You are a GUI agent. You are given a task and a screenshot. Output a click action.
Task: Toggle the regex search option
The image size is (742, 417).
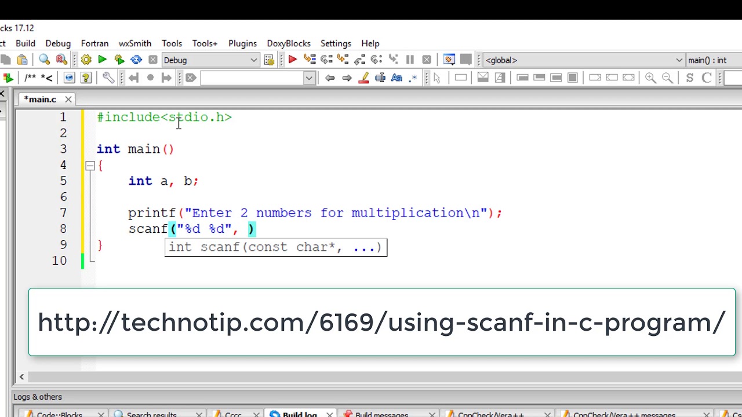[413, 78]
